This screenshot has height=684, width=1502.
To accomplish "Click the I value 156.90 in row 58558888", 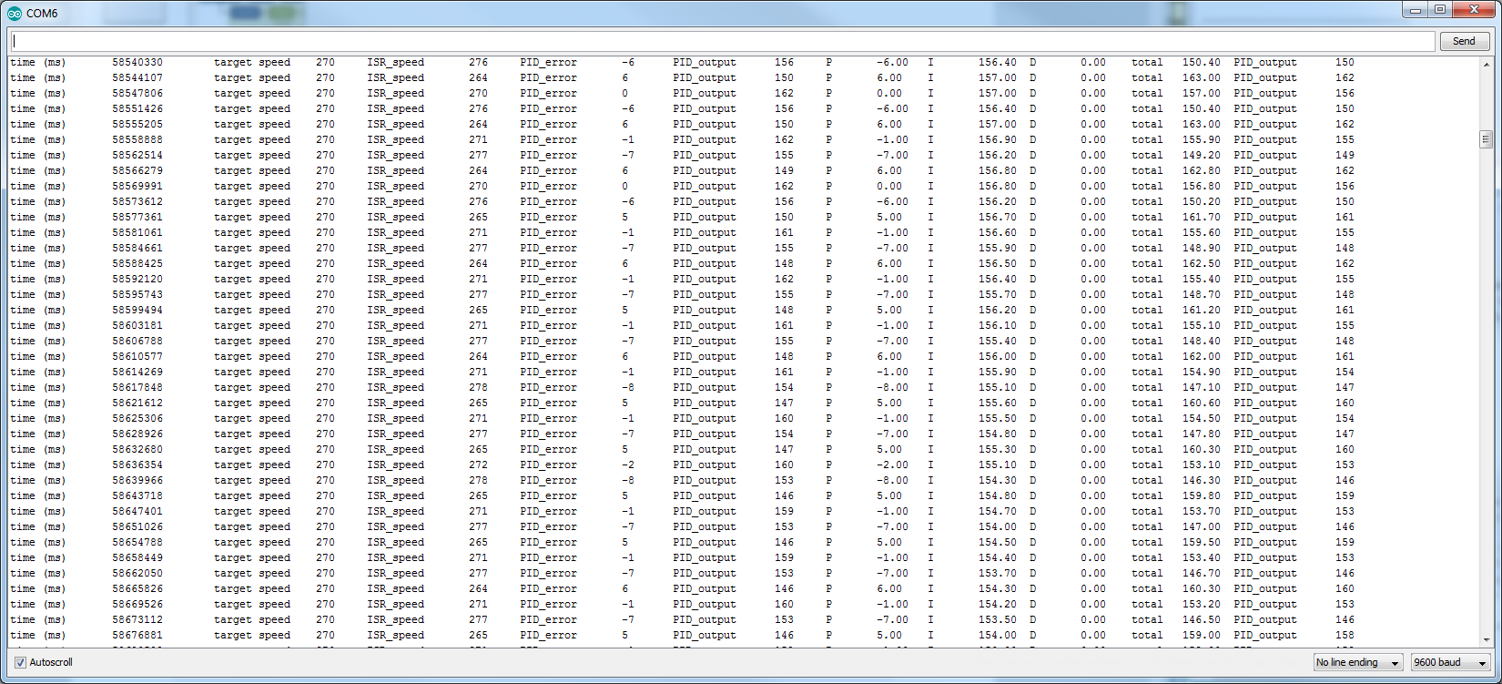I will click(998, 139).
